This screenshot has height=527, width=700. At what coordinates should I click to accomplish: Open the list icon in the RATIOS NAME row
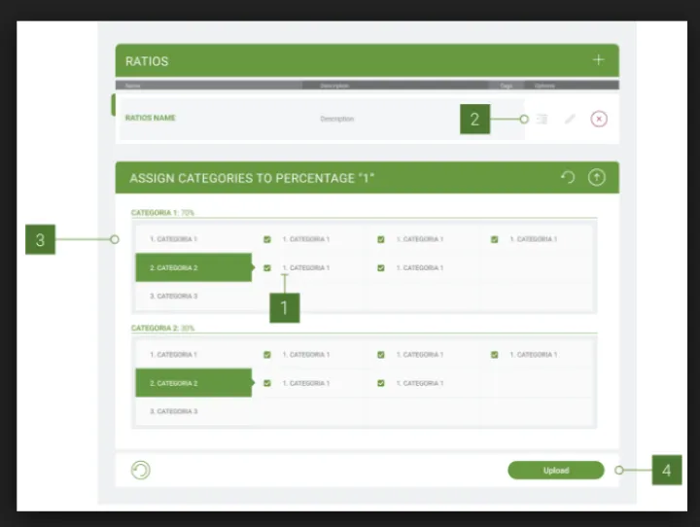coord(542,119)
